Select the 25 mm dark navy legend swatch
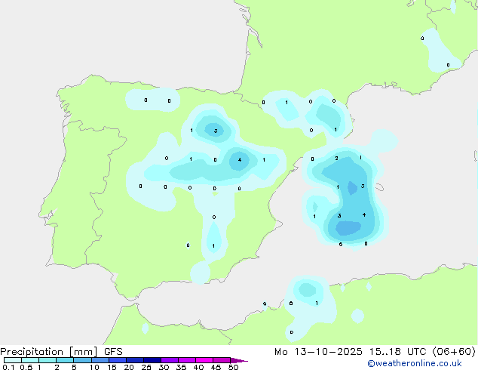The height and width of the screenshot is (370, 478). (152, 360)
